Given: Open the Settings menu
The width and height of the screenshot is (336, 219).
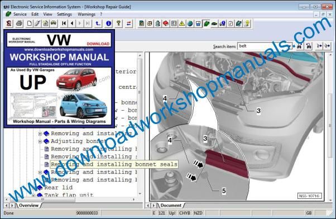Looking at the screenshot, I should 64,14.
